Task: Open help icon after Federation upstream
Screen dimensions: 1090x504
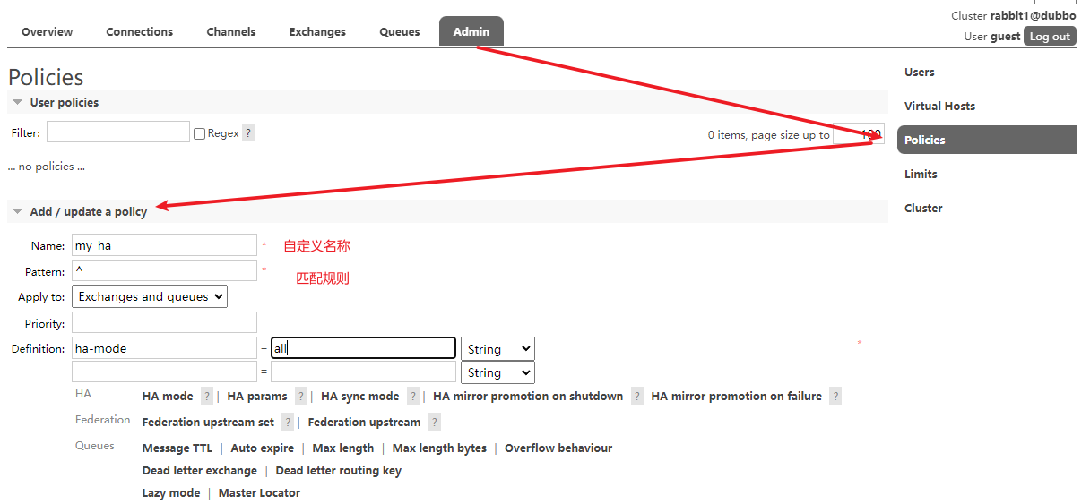Action: pos(435,422)
